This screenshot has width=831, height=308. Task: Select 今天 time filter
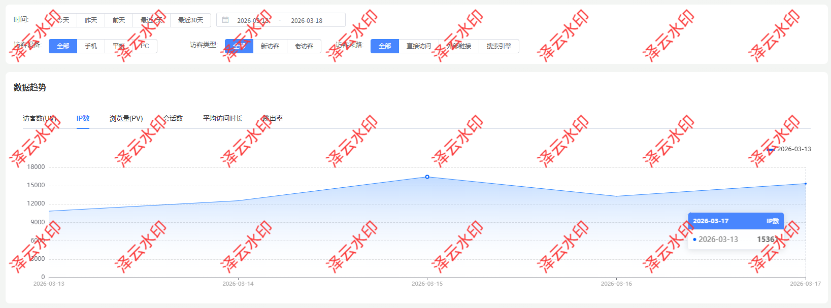tap(63, 20)
